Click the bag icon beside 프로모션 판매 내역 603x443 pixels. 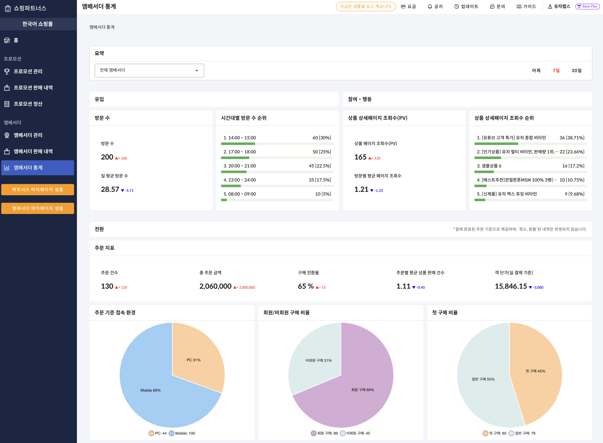pyautogui.click(x=7, y=88)
